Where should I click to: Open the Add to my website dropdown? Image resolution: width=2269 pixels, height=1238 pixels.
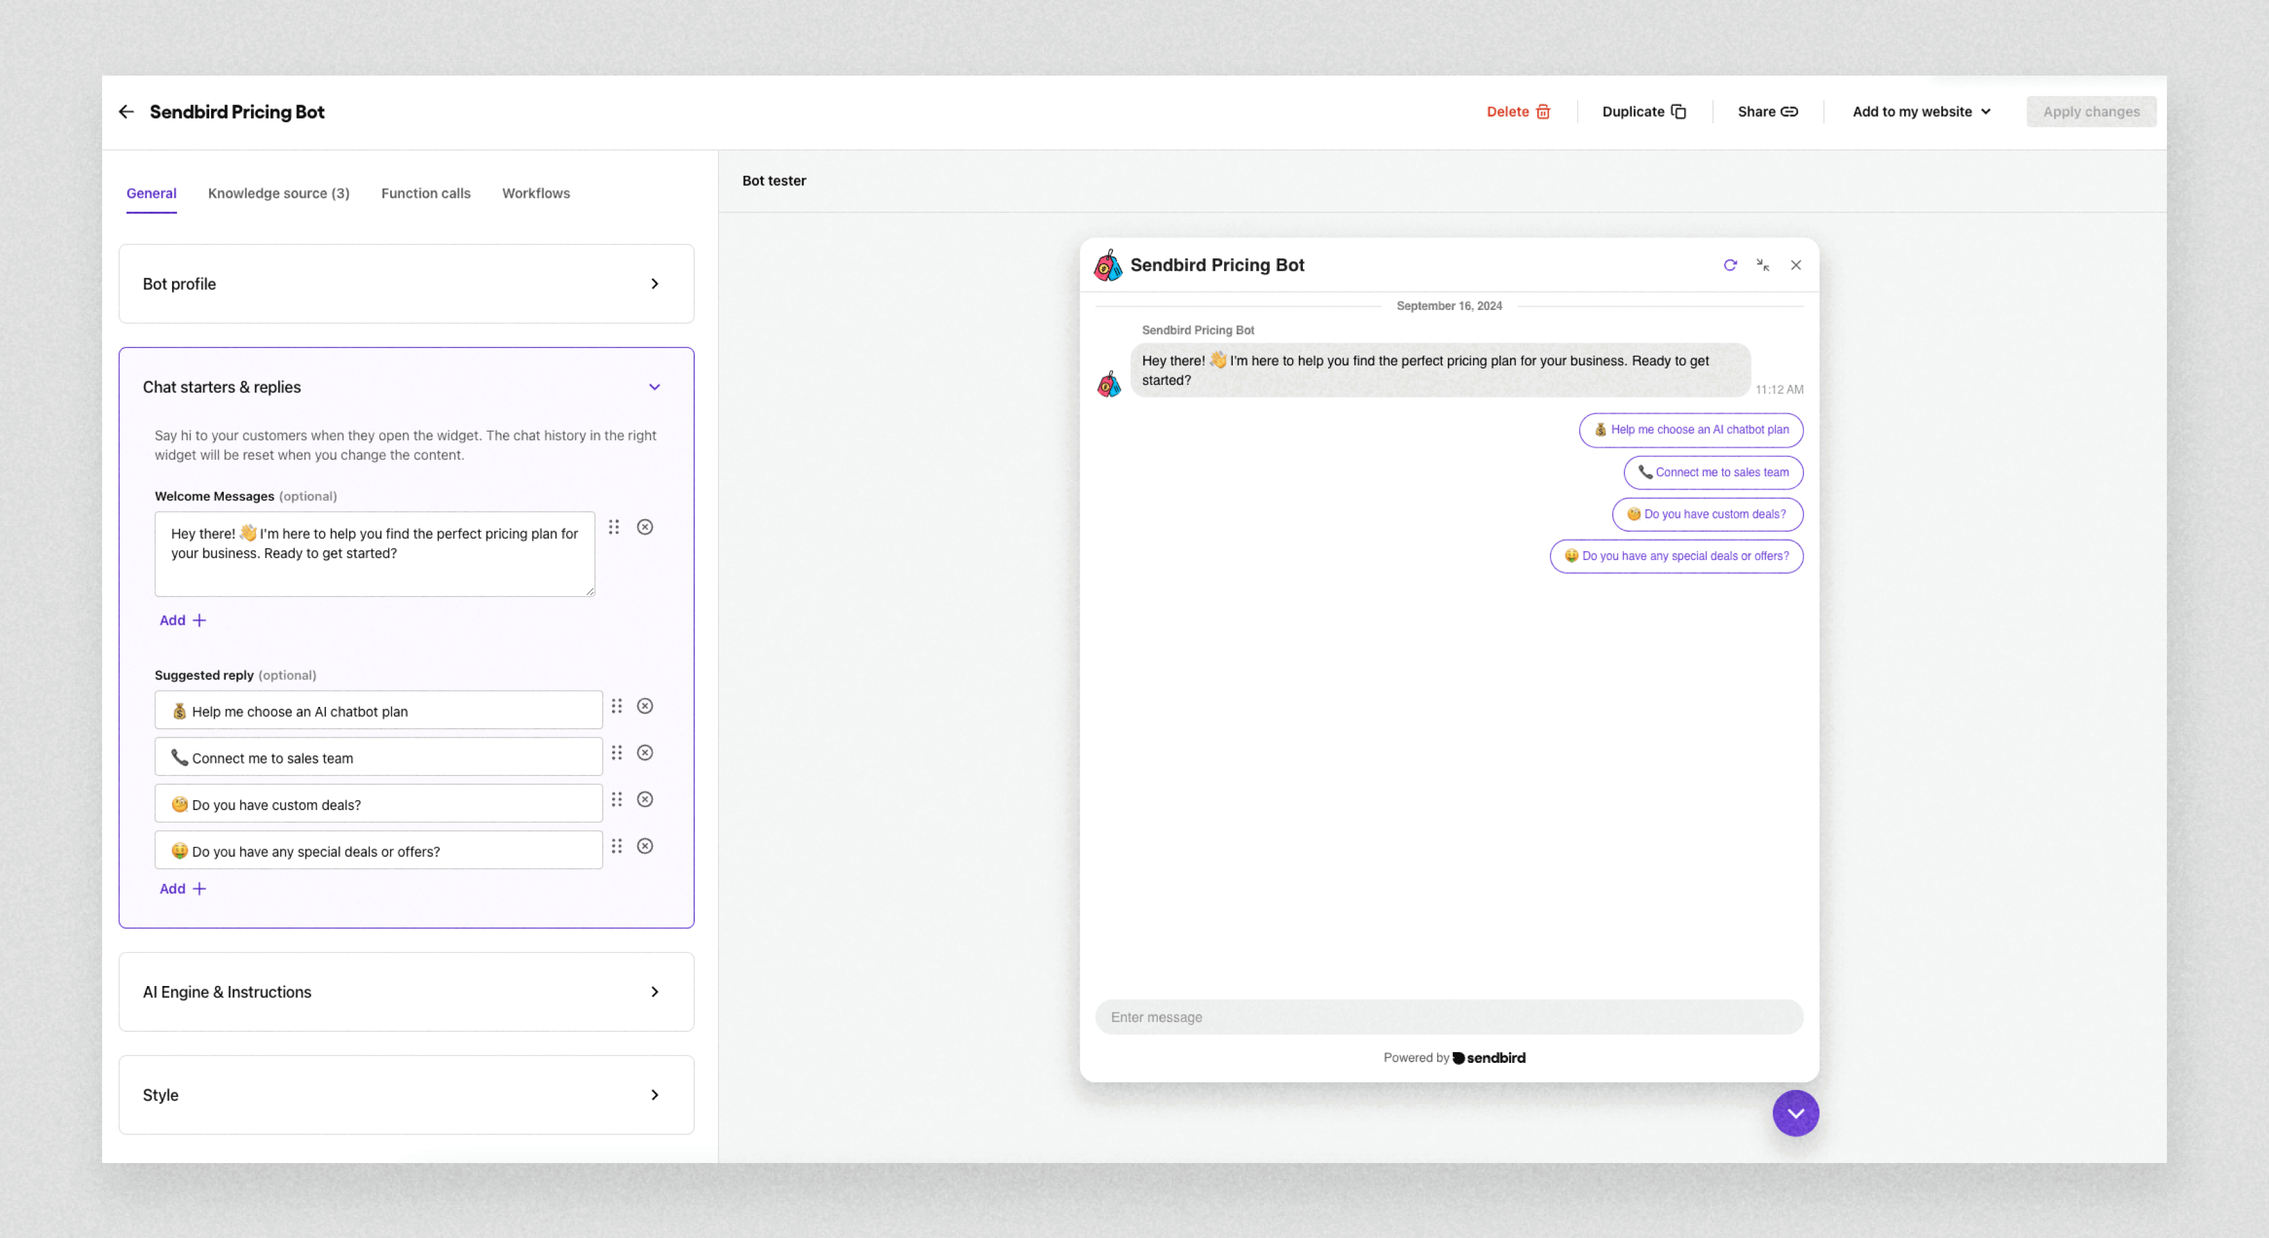1921,112
